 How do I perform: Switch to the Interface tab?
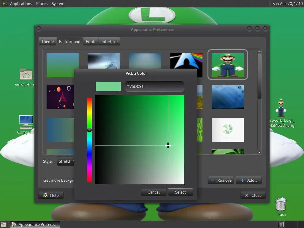coord(109,42)
